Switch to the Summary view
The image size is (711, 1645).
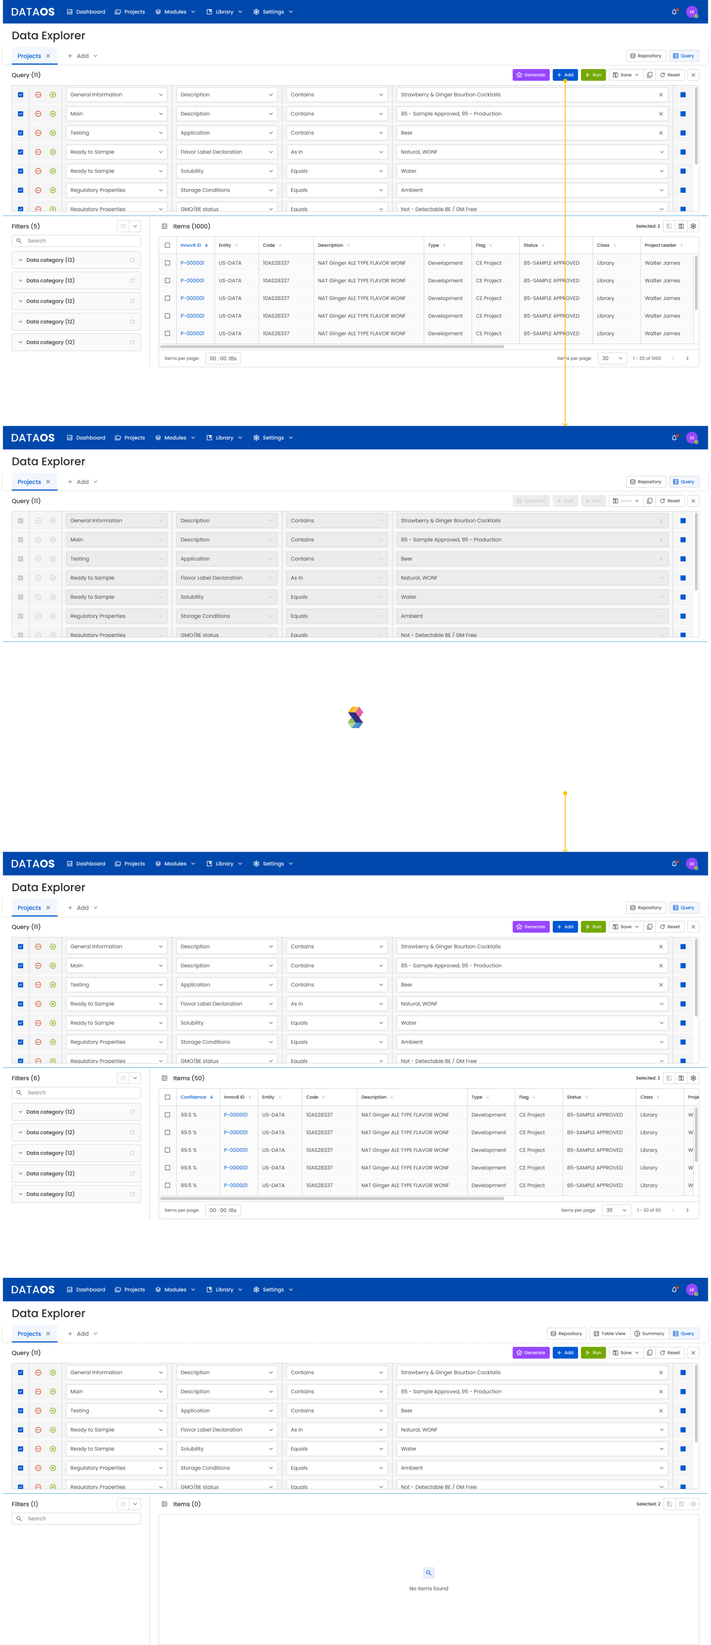click(x=649, y=1333)
